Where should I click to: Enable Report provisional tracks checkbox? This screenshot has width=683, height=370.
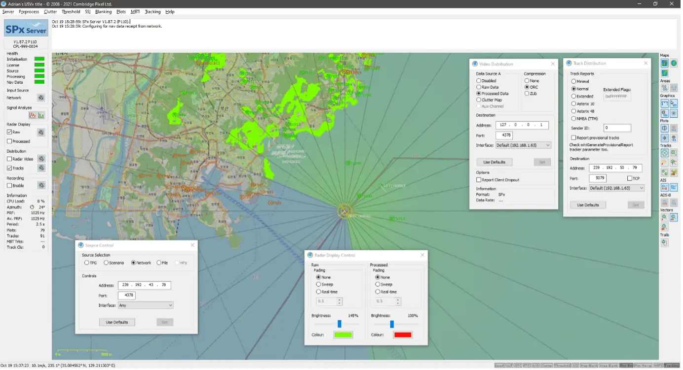pyautogui.click(x=573, y=138)
